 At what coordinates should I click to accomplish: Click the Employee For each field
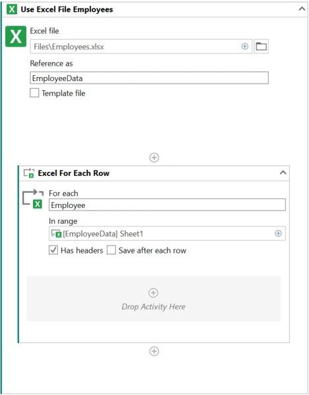[x=167, y=205]
